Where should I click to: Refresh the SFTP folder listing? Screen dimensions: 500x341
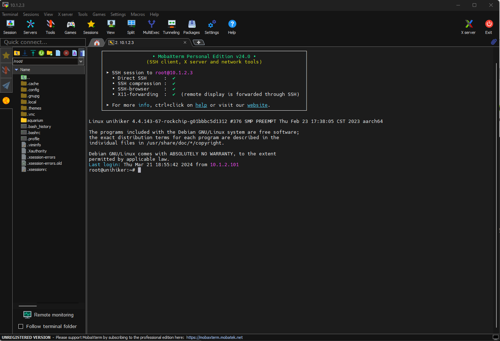pos(41,53)
